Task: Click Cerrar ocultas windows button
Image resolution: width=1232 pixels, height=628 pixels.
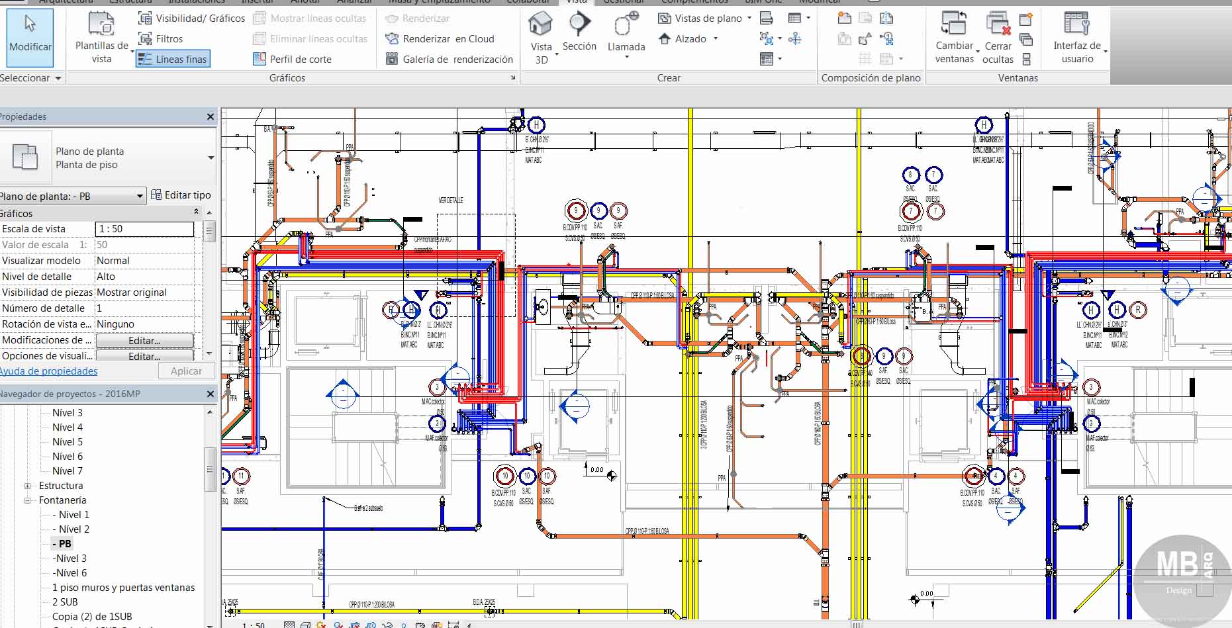Action: [x=998, y=38]
